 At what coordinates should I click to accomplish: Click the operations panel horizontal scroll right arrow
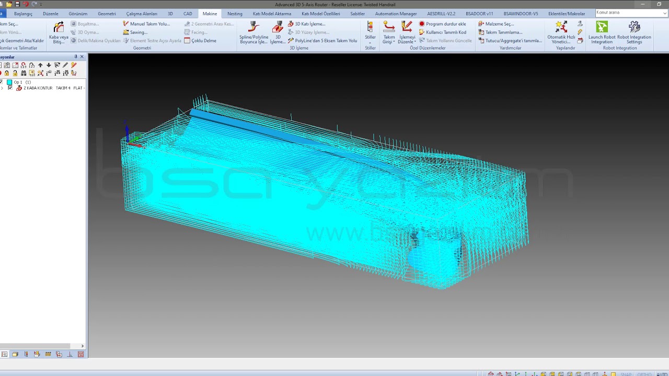pyautogui.click(x=82, y=346)
